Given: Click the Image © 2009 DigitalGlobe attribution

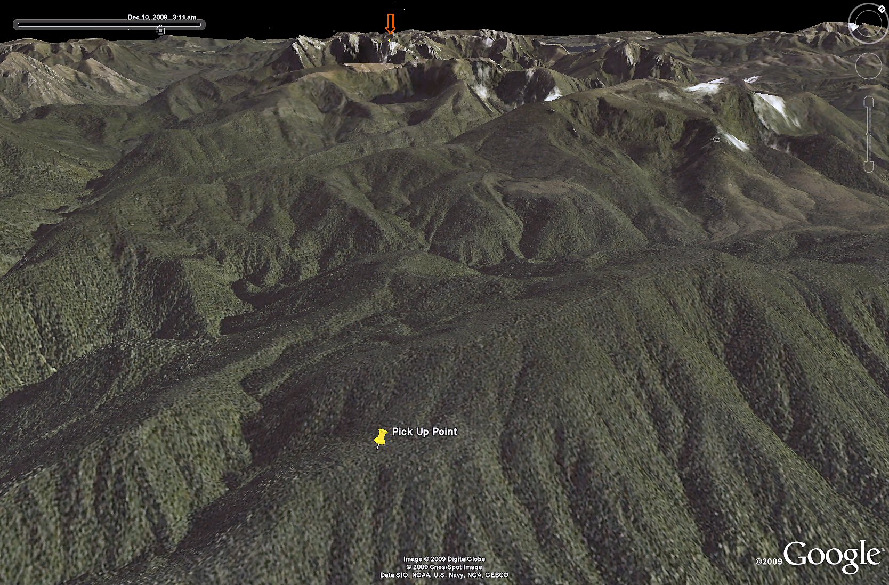Looking at the screenshot, I should 444,559.
